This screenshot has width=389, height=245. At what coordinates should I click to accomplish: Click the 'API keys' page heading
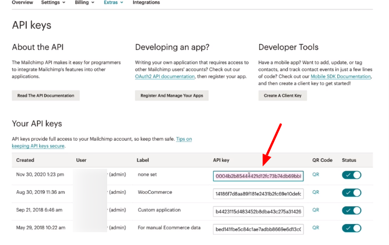coord(31,25)
